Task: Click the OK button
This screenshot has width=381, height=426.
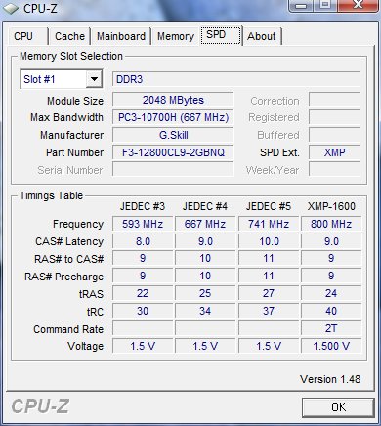Action: [x=338, y=407]
